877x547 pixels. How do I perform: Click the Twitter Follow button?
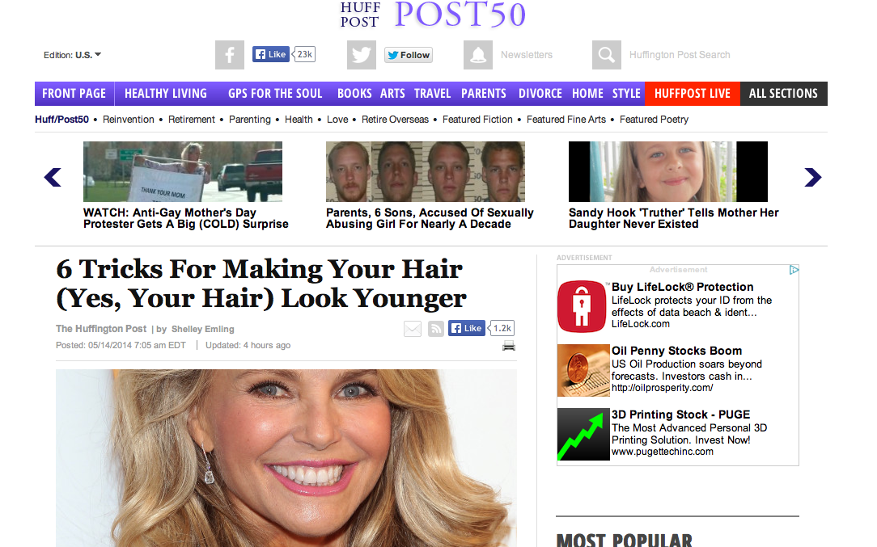(x=409, y=55)
